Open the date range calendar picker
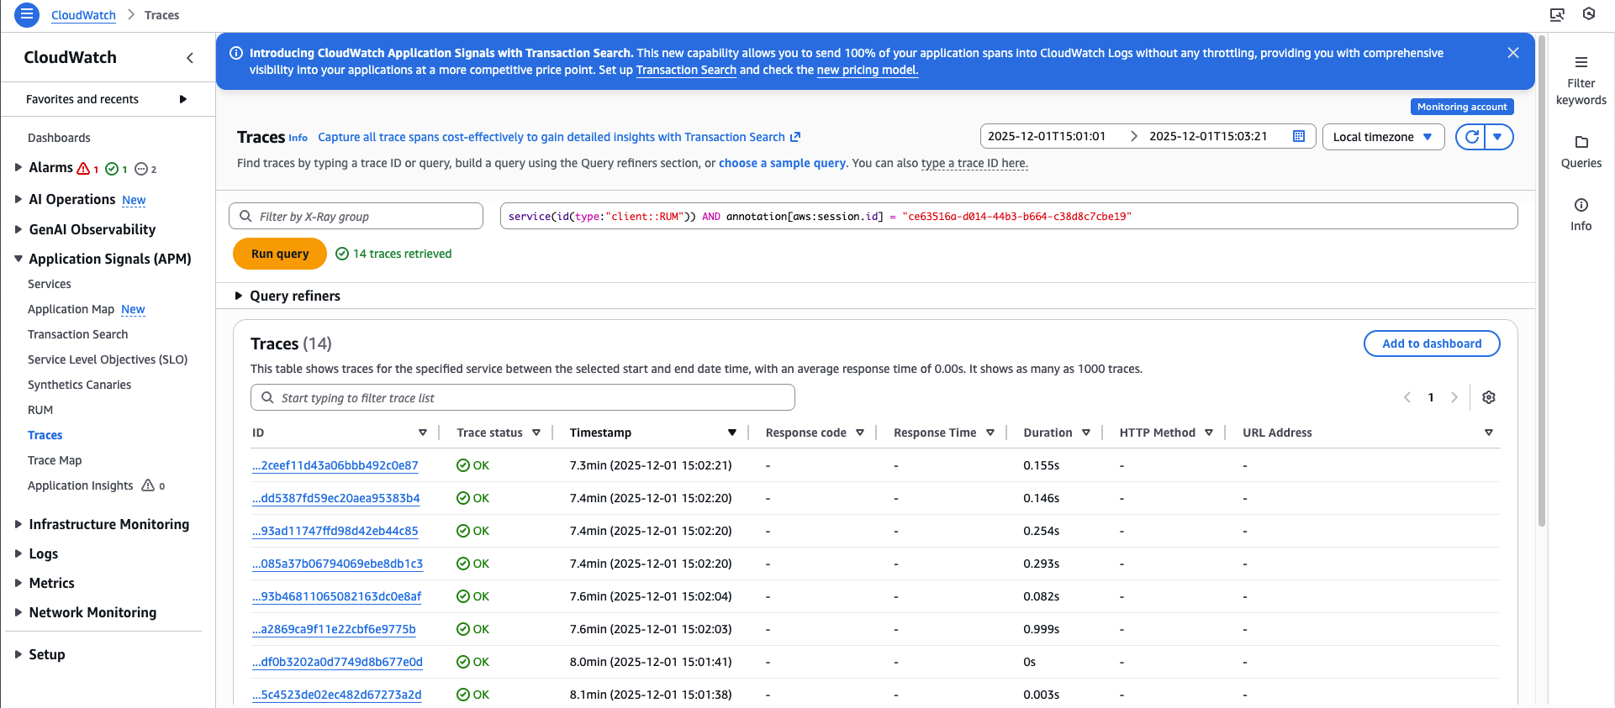This screenshot has height=708, width=1615. coord(1298,136)
